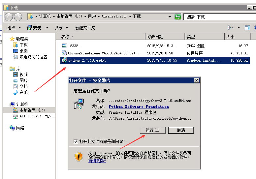Click the 运行(R) button to run installer

point(152,130)
